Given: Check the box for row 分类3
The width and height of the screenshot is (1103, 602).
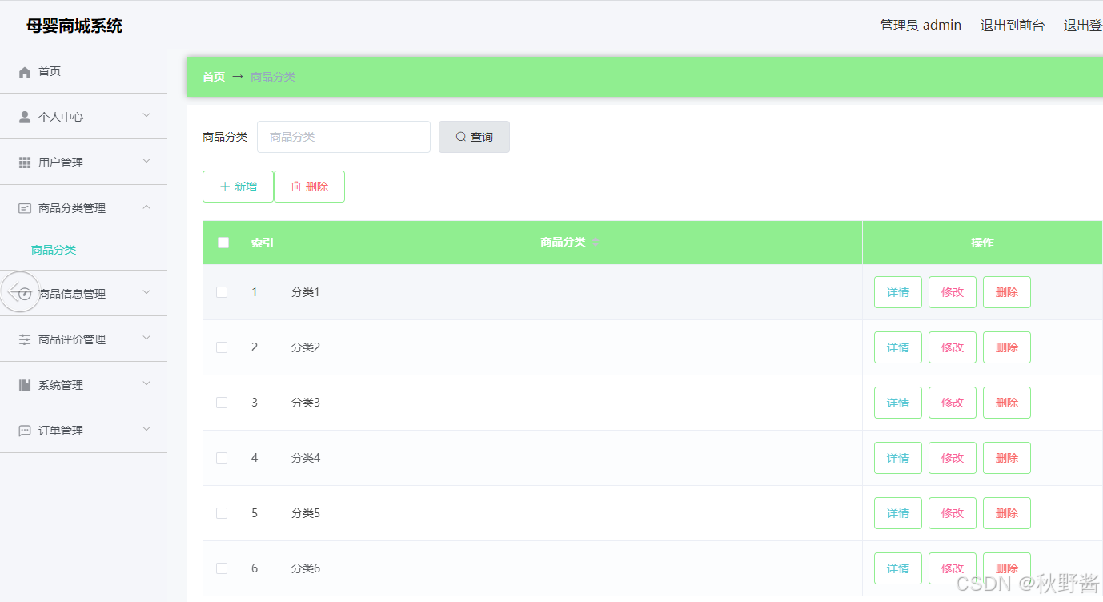Looking at the screenshot, I should click(222, 403).
